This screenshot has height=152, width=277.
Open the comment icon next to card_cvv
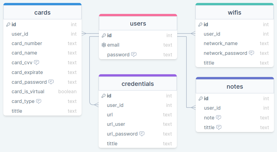coord(37,62)
